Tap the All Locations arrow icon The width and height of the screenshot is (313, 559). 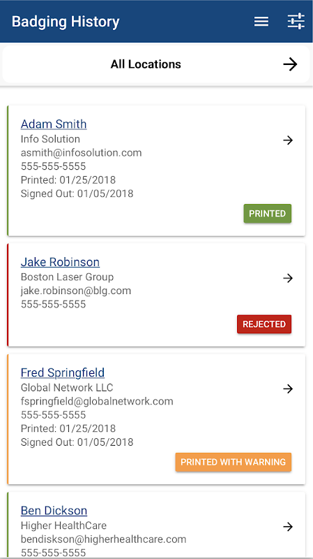point(290,64)
